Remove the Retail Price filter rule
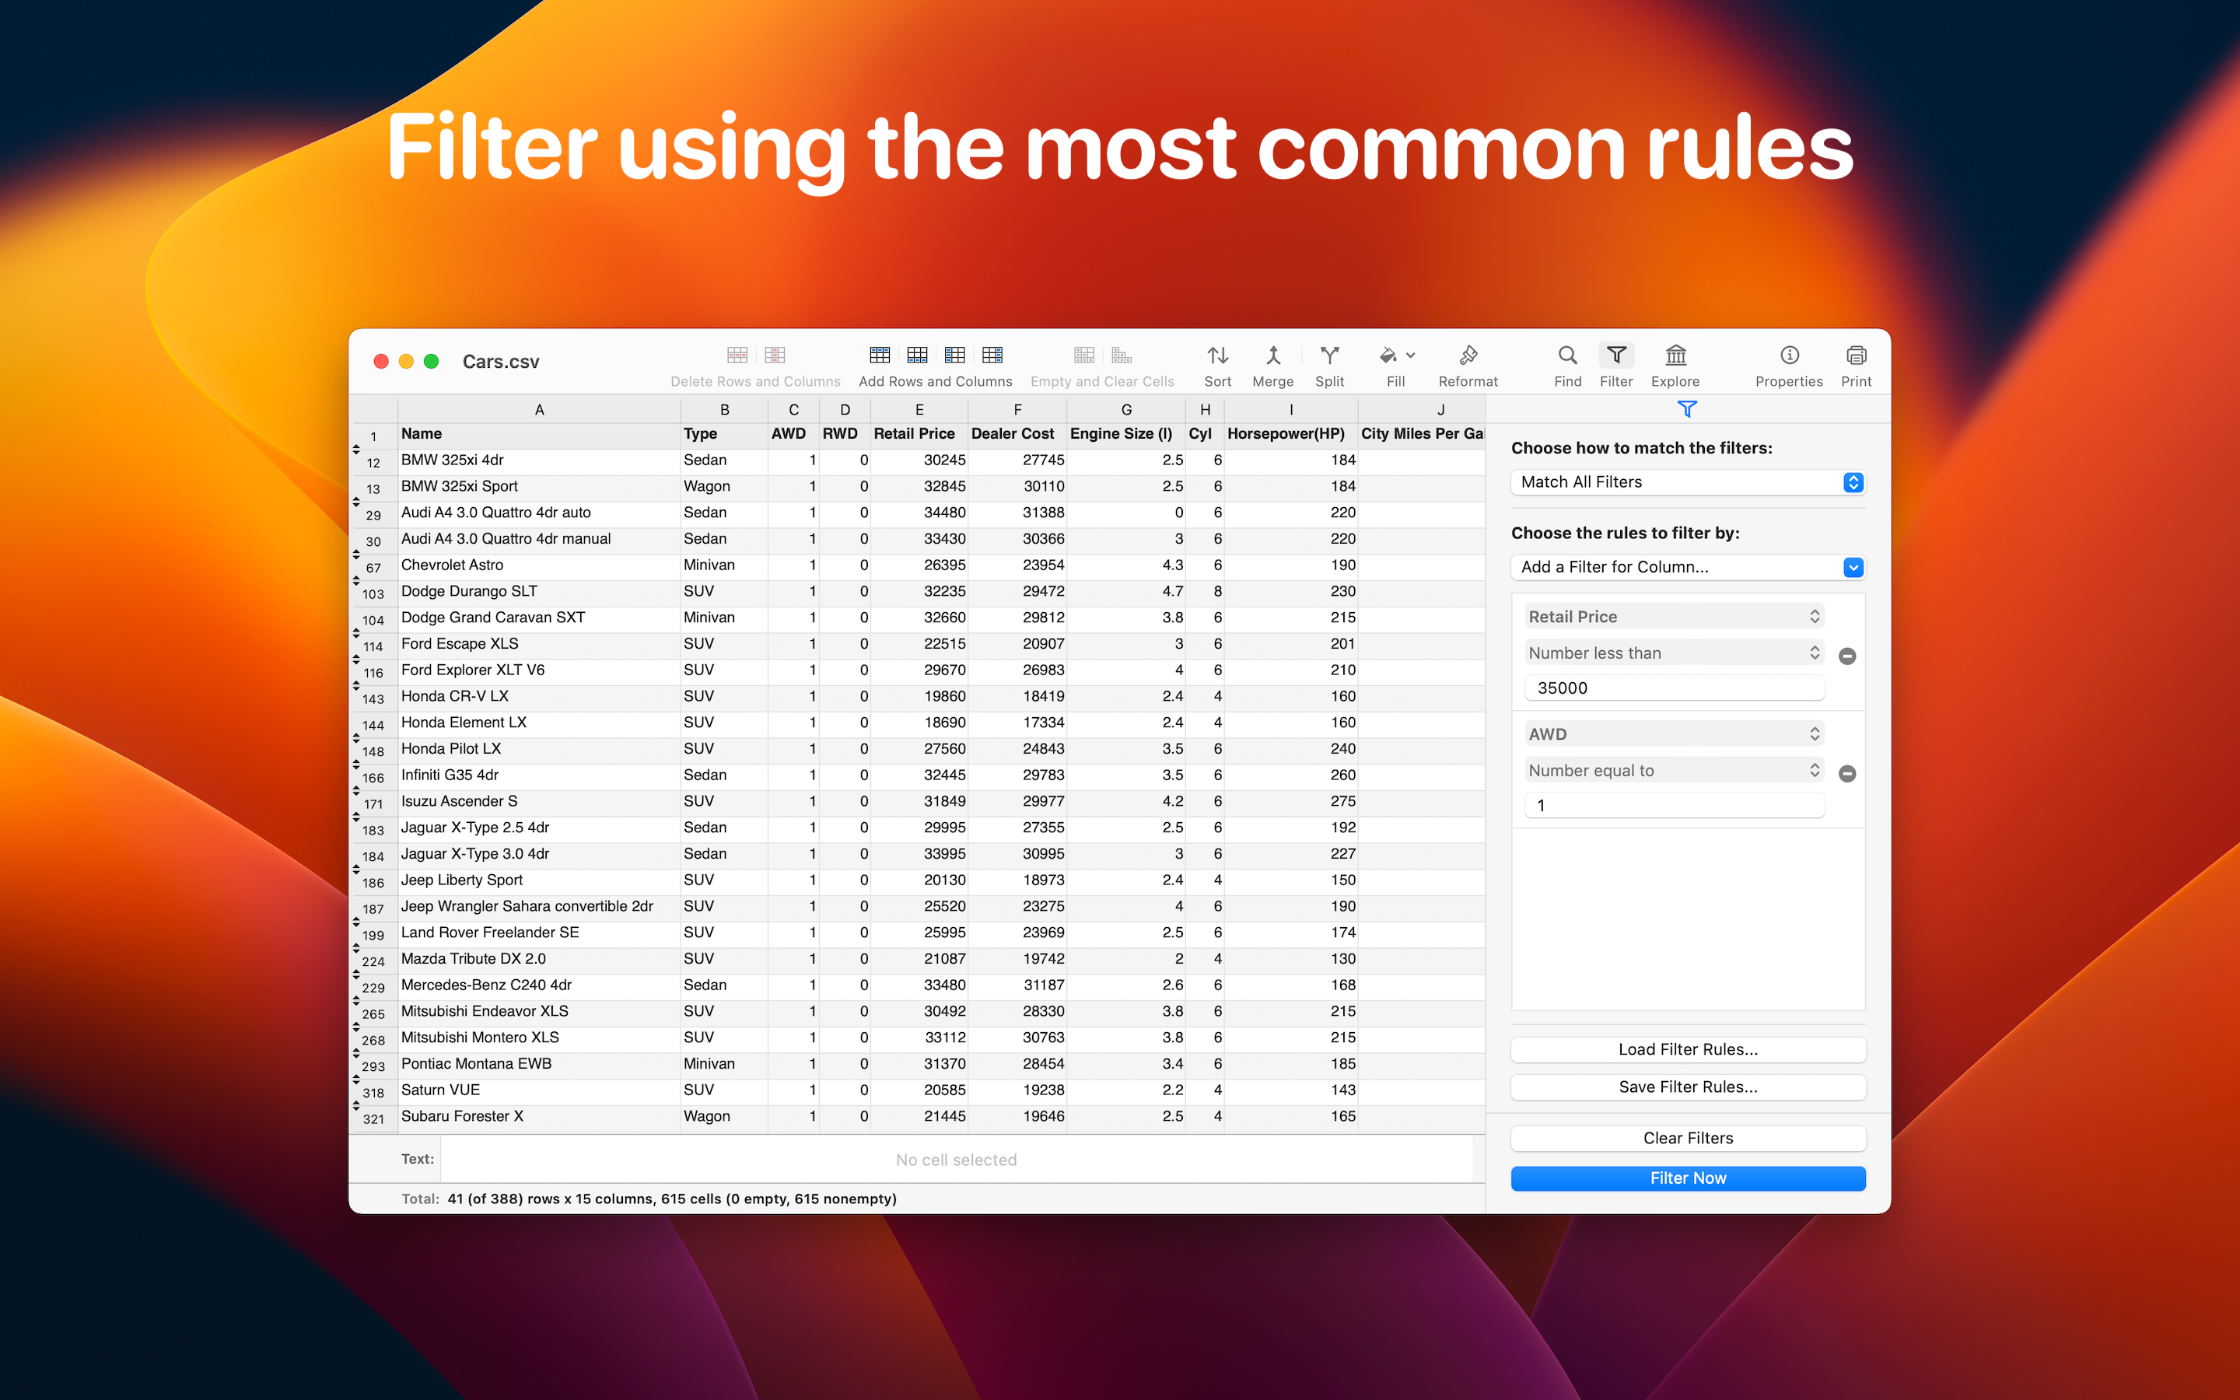Viewport: 2240px width, 1400px height. point(1846,656)
